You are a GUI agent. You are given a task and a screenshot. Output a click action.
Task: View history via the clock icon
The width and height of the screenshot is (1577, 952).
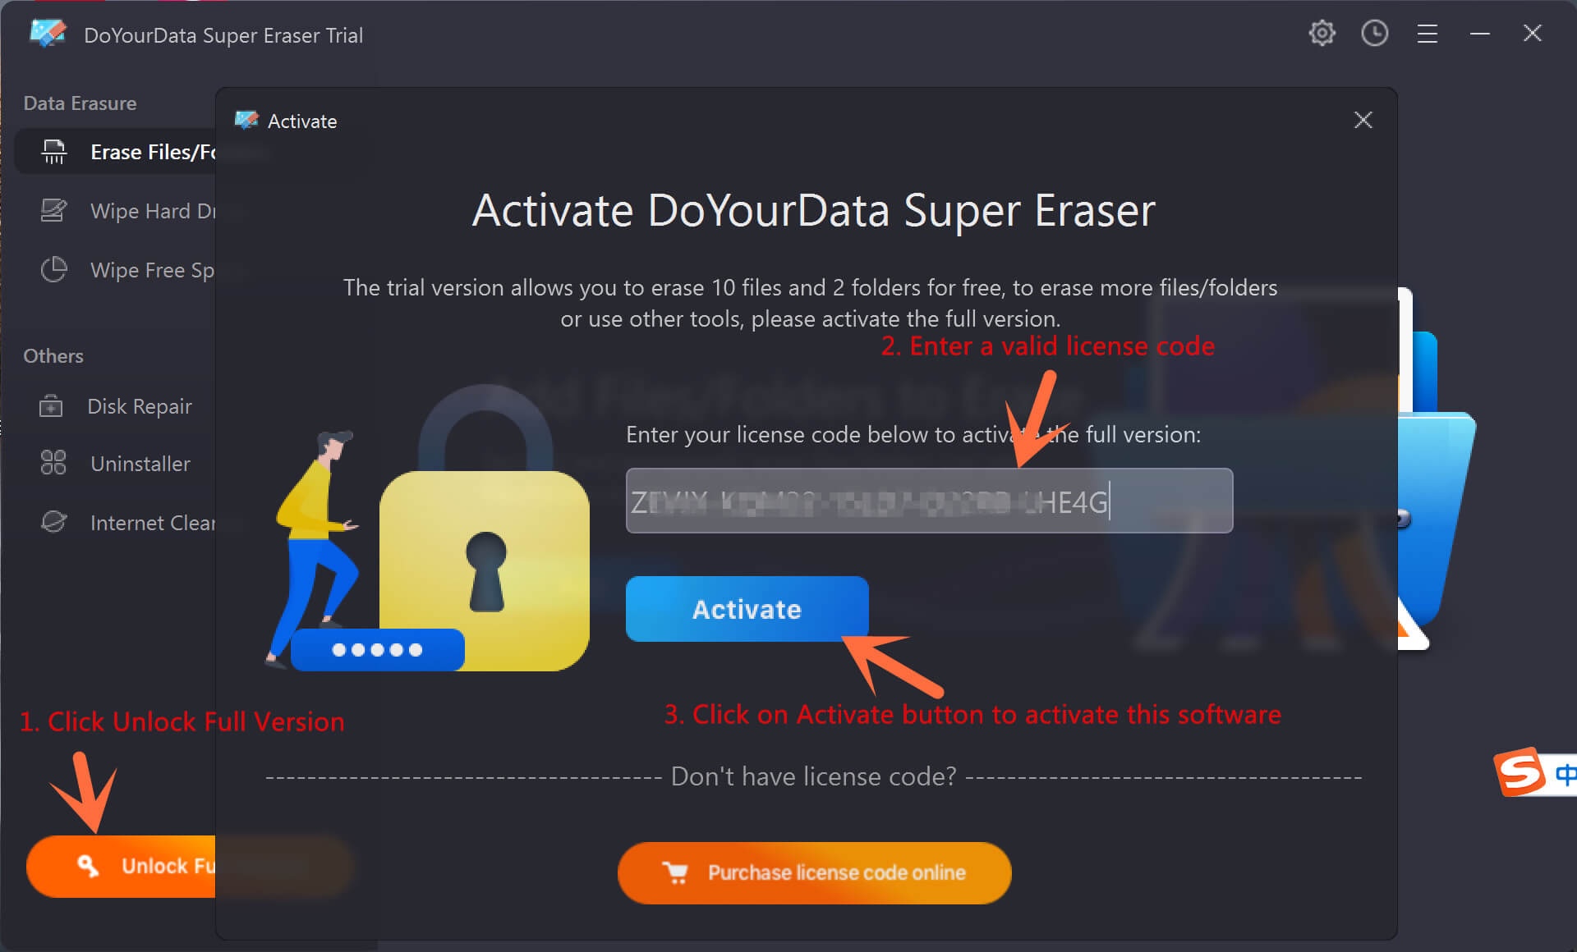1374,33
